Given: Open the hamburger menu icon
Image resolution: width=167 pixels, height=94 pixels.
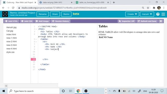Looking at the screenshot, I should point(163,14).
